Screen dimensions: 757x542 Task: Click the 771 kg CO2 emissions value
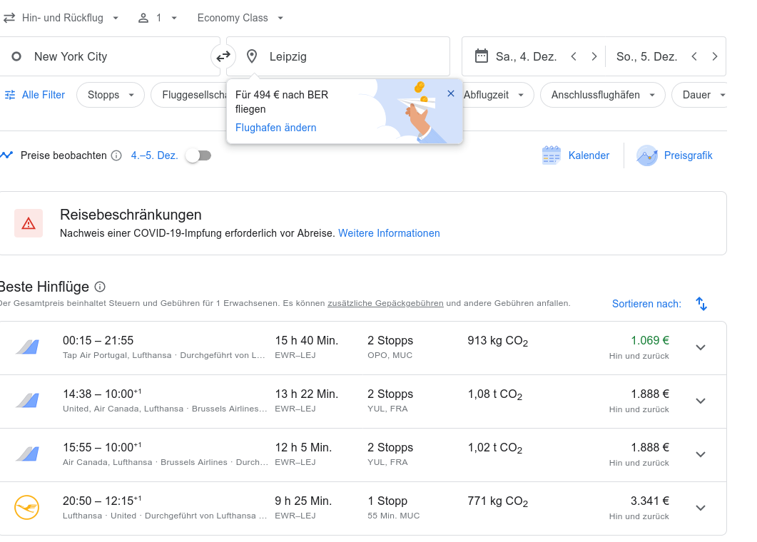(498, 502)
